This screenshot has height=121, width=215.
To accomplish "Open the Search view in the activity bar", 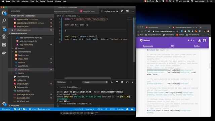I will [x=4, y=21].
